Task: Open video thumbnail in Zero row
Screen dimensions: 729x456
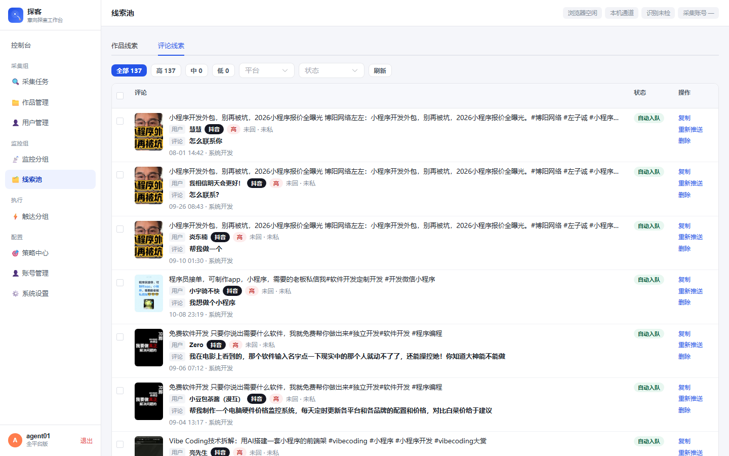Action: 149,348
